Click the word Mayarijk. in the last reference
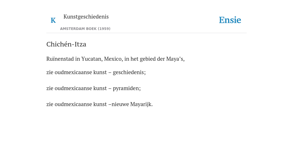This screenshot has width=293, height=146. click(141, 104)
